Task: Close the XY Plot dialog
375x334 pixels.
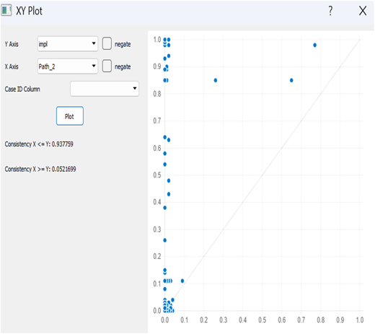Action: (363, 11)
